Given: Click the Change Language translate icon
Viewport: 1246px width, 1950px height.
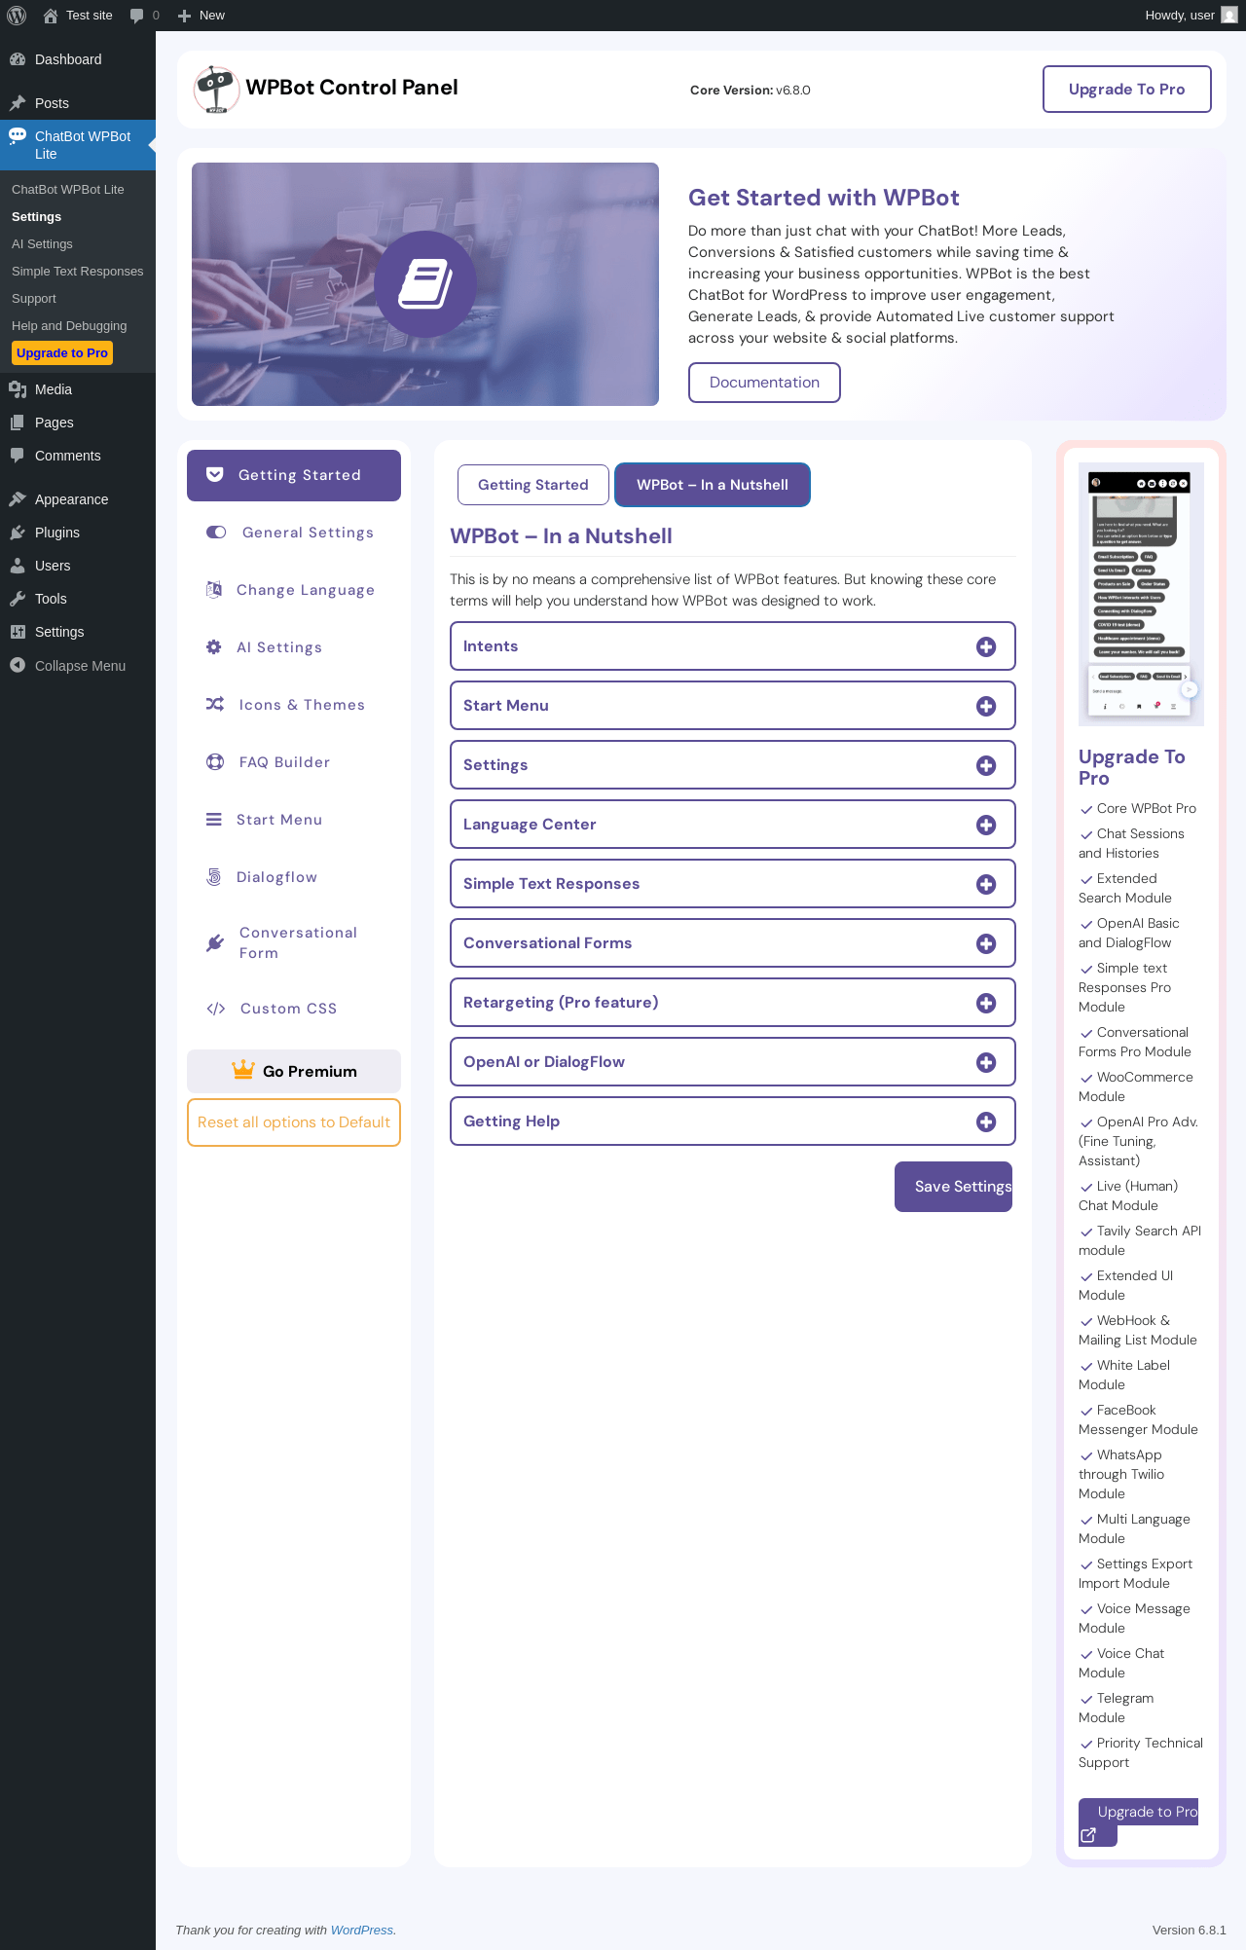Looking at the screenshot, I should click(214, 590).
